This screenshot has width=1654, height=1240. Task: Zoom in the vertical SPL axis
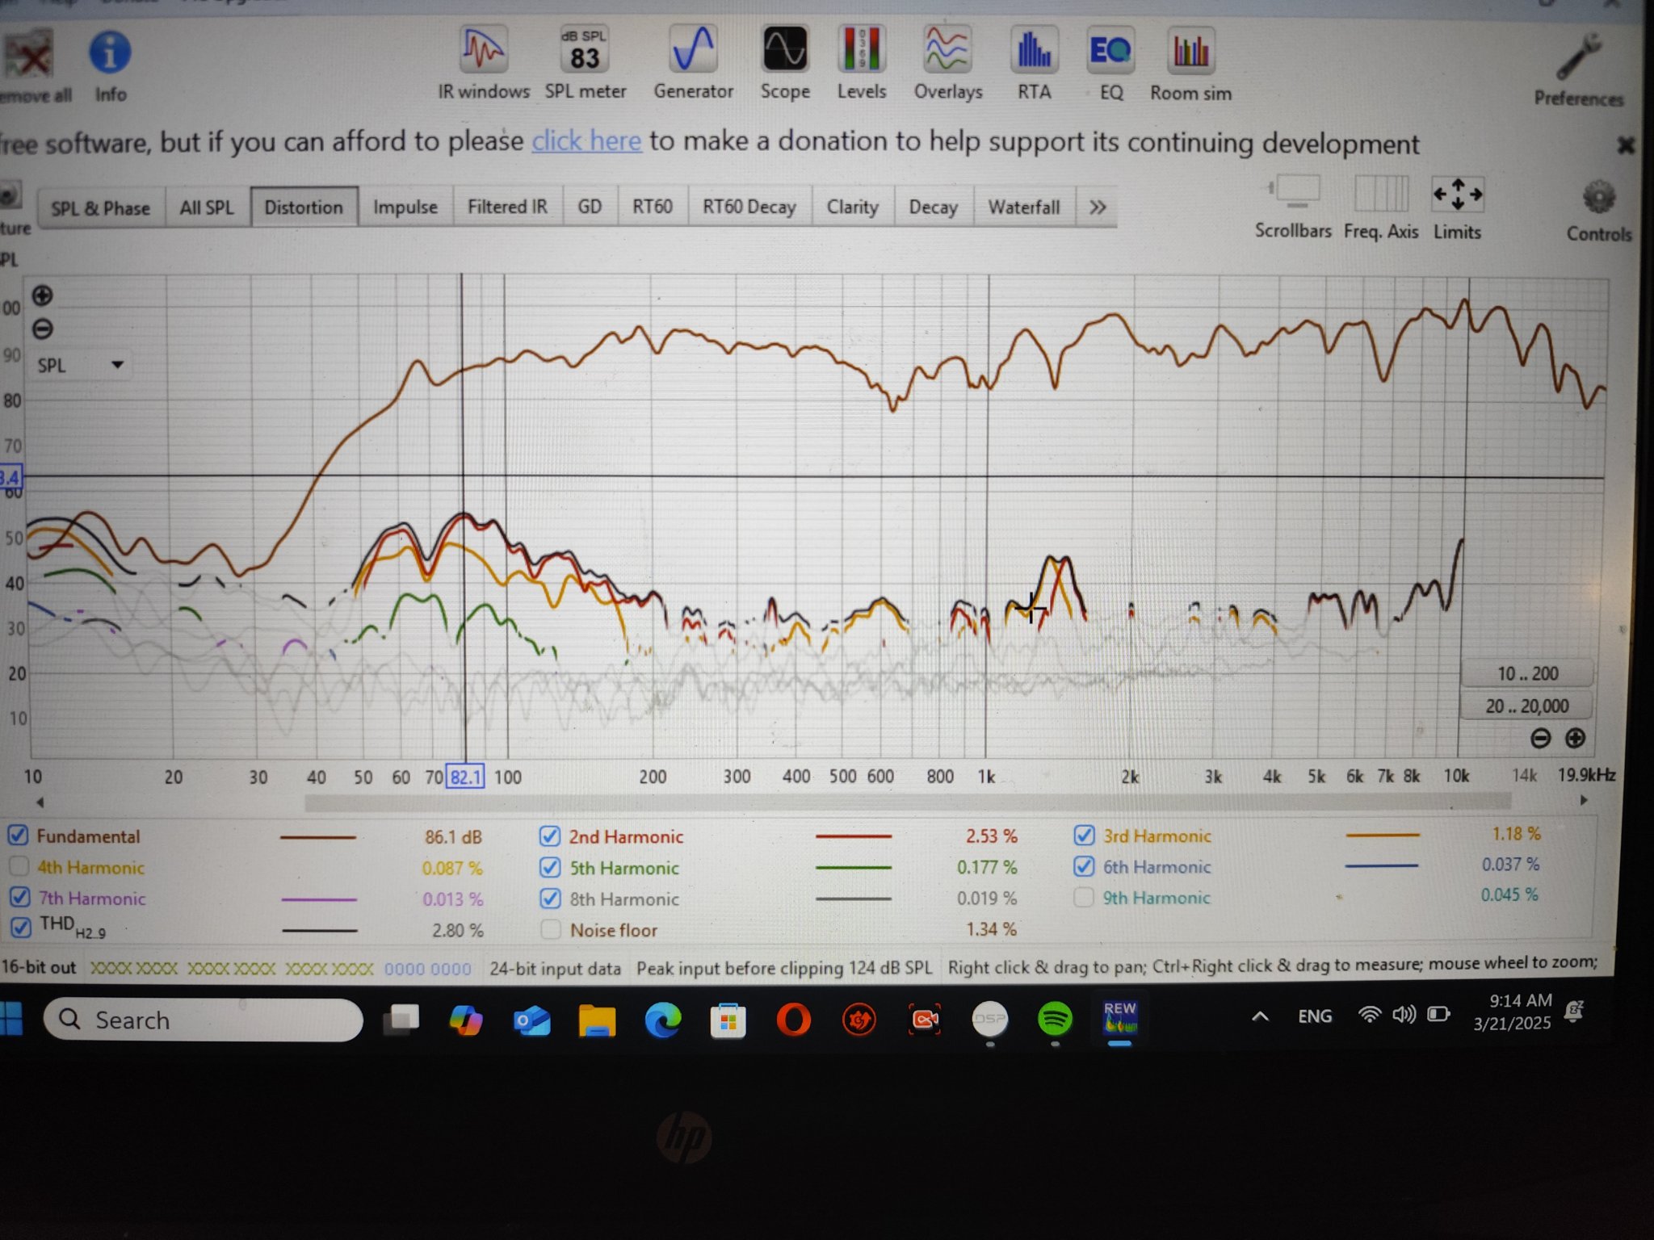tap(43, 295)
